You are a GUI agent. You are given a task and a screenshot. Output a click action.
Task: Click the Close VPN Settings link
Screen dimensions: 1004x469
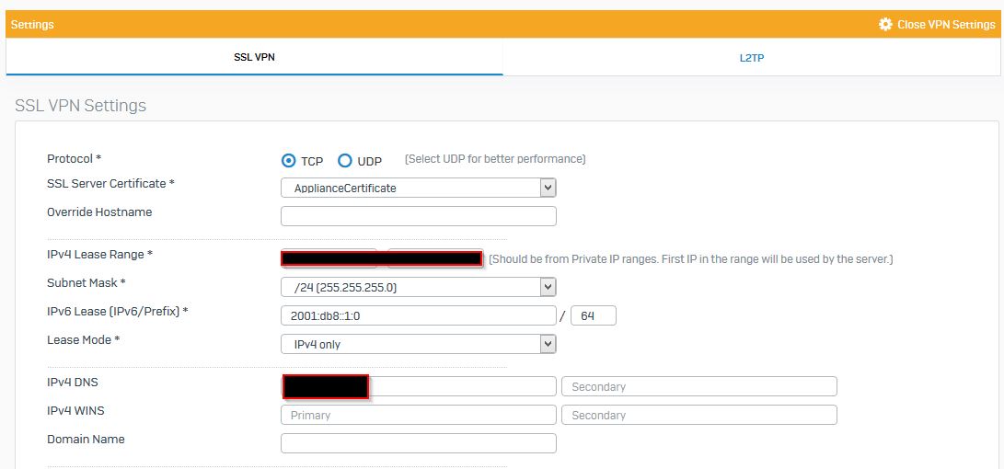pos(946,24)
